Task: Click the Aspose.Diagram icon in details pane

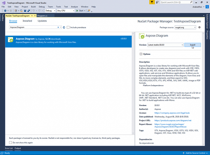Action: [142, 36]
